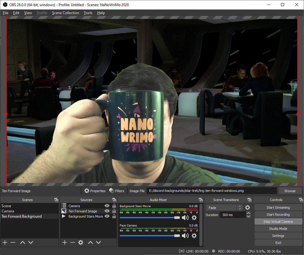Mute the Face Camera audio
Image resolution: width=304 pixels, height=255 pixels.
click(185, 236)
